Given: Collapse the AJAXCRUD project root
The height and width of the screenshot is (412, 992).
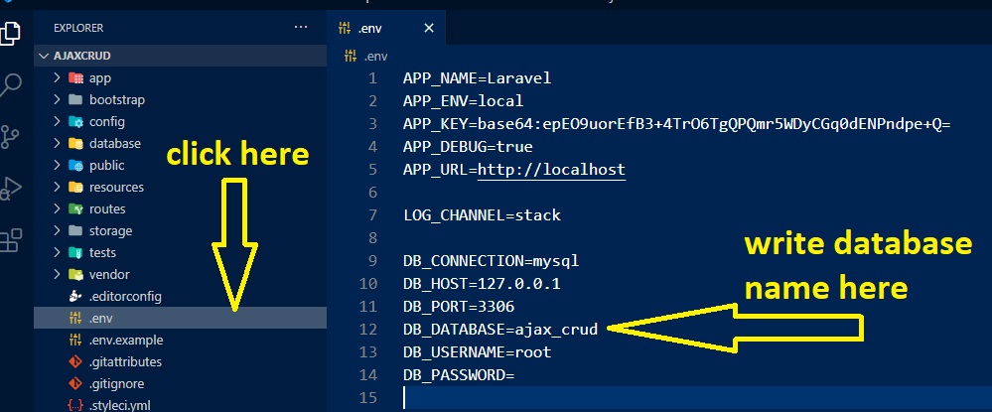Looking at the screenshot, I should [x=76, y=56].
